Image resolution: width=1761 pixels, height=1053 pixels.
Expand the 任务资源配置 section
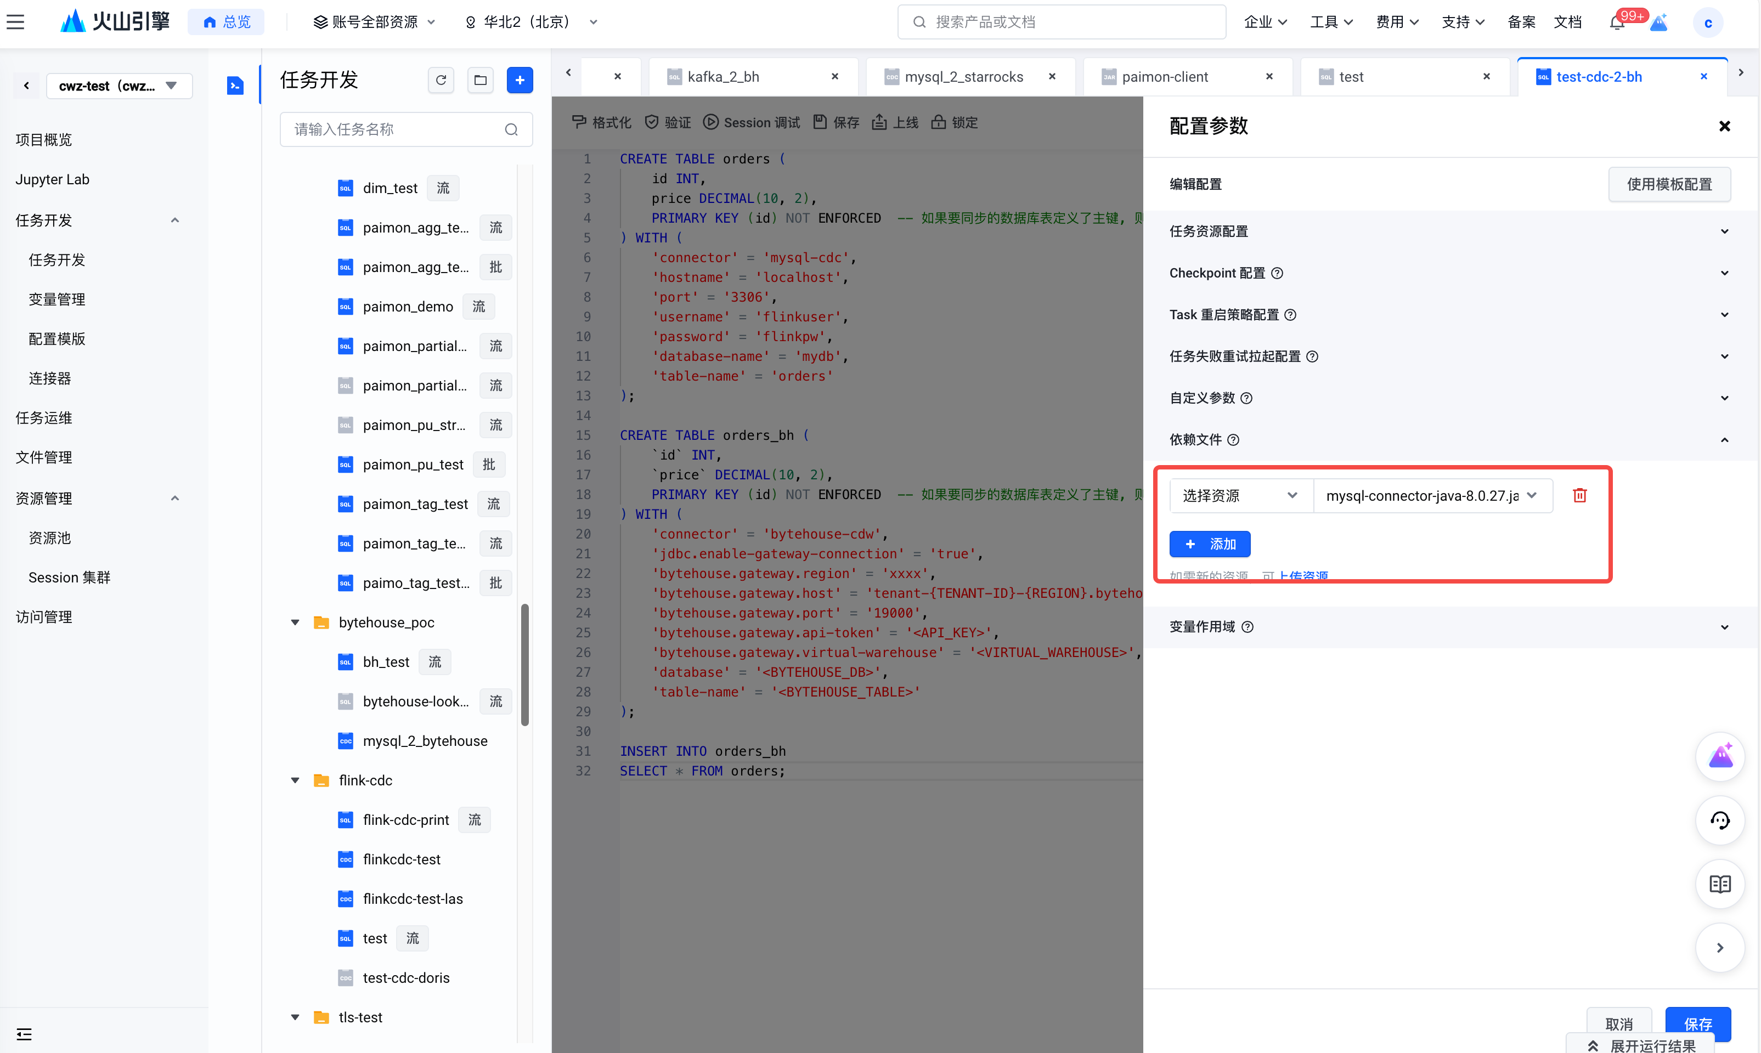coord(1725,231)
